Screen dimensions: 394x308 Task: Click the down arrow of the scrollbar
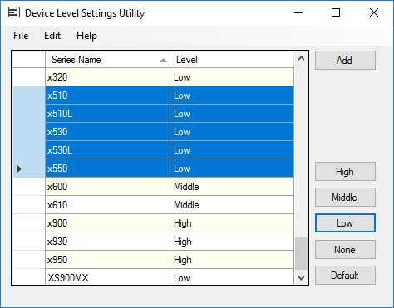301,277
